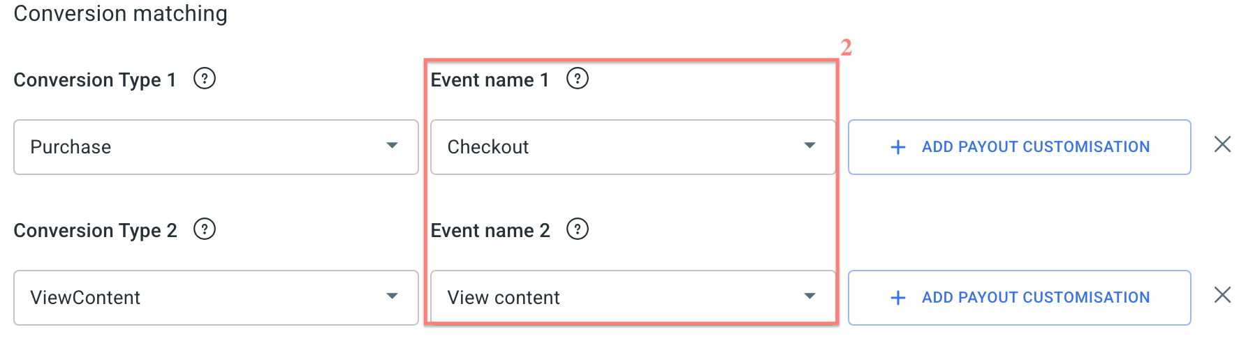Open help tooltip for Event name 2
The image size is (1239, 341).
tap(577, 229)
